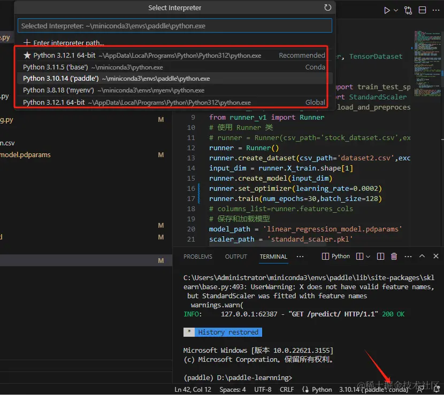This screenshot has width=444, height=395.
Task: Open the n.csv file in explorer
Action: coord(7,143)
